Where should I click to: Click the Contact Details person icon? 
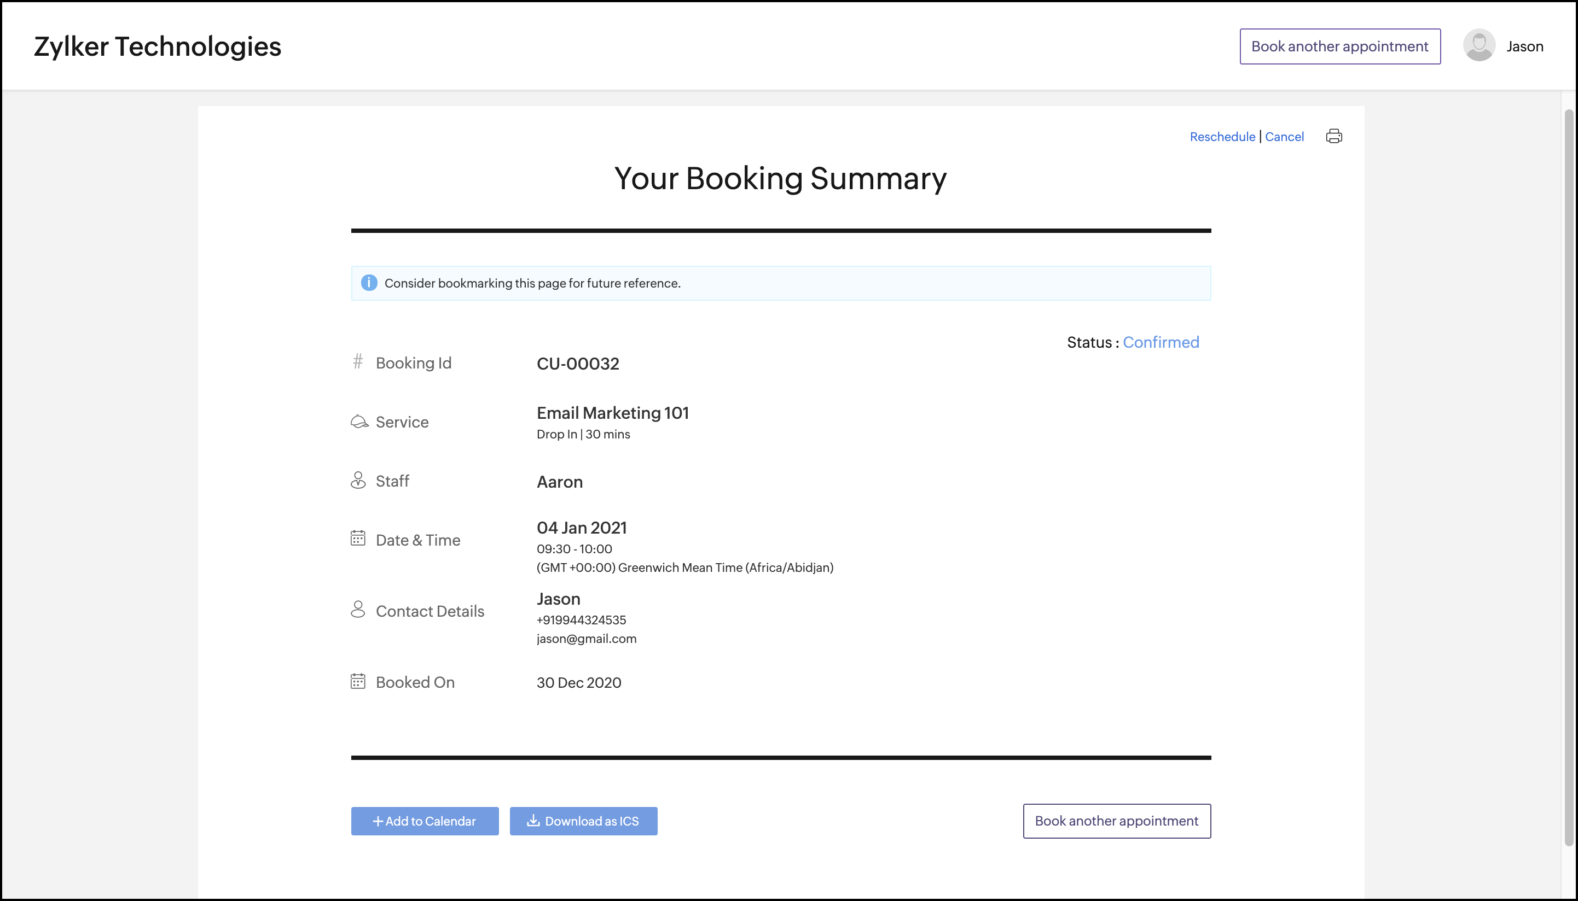[x=358, y=610]
